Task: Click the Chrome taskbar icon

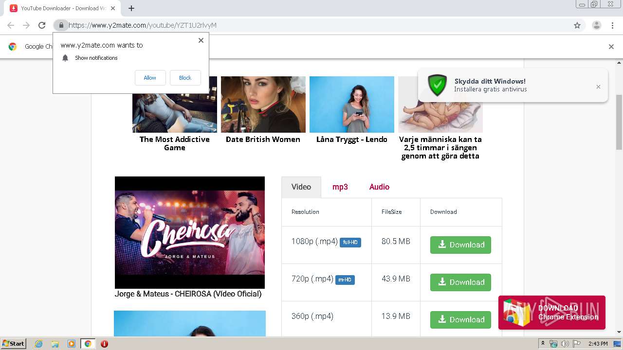Action: click(x=88, y=344)
